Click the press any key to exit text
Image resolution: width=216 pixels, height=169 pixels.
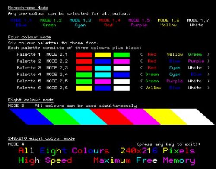click(168, 144)
